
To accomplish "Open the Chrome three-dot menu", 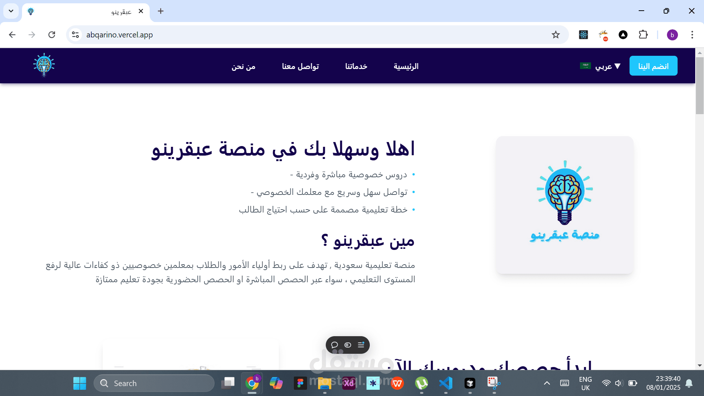I will click(692, 35).
